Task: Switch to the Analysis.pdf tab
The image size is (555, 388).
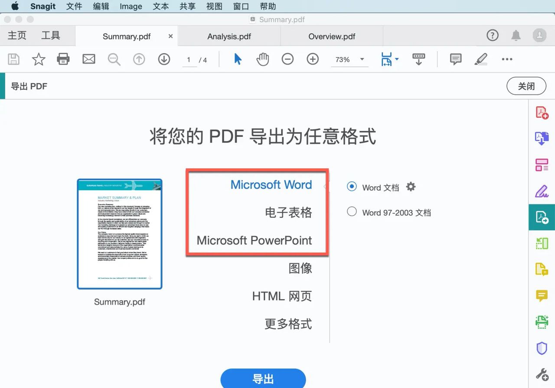Action: (229, 36)
